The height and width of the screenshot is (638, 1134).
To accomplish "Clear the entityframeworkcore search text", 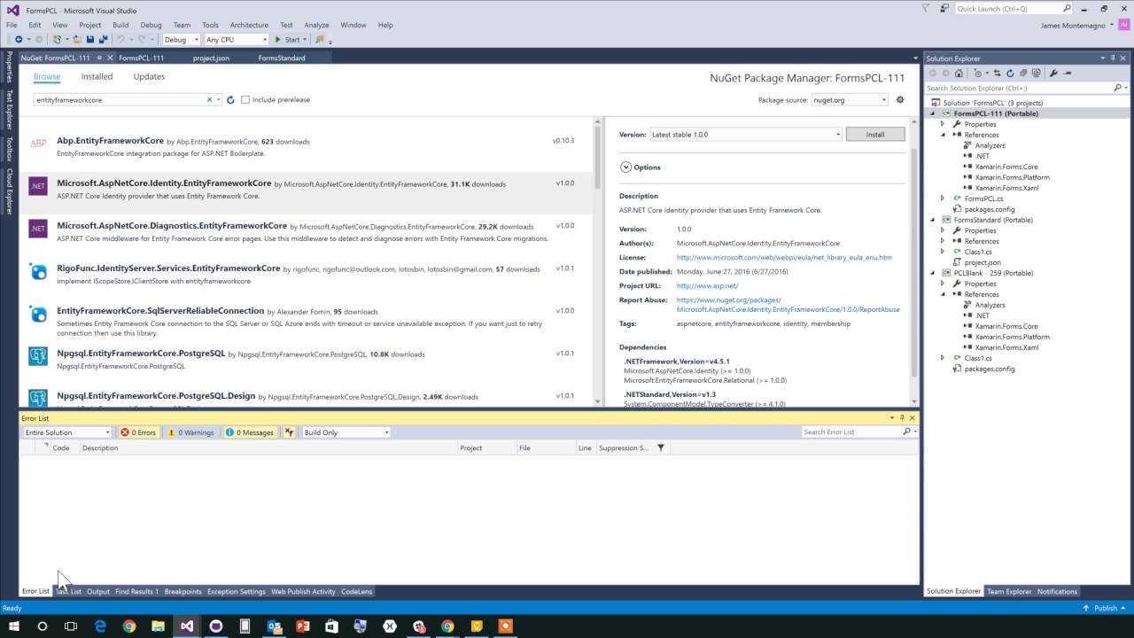I will [x=210, y=100].
